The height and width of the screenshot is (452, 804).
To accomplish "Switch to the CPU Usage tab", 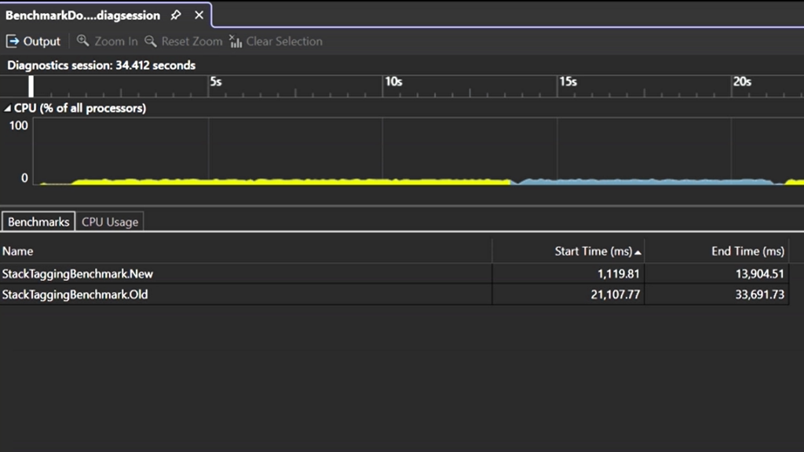I will pos(109,221).
